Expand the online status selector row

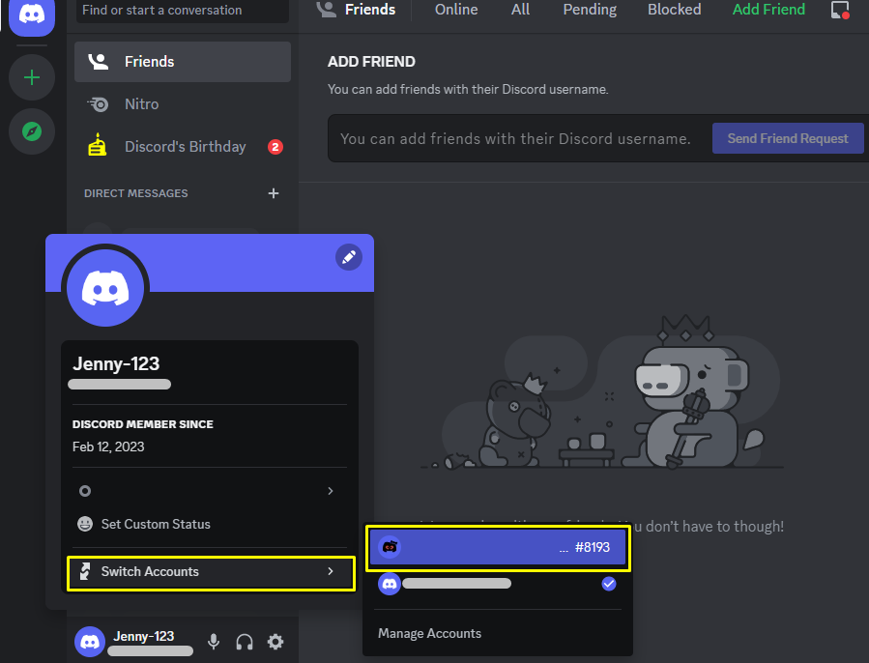coord(210,491)
